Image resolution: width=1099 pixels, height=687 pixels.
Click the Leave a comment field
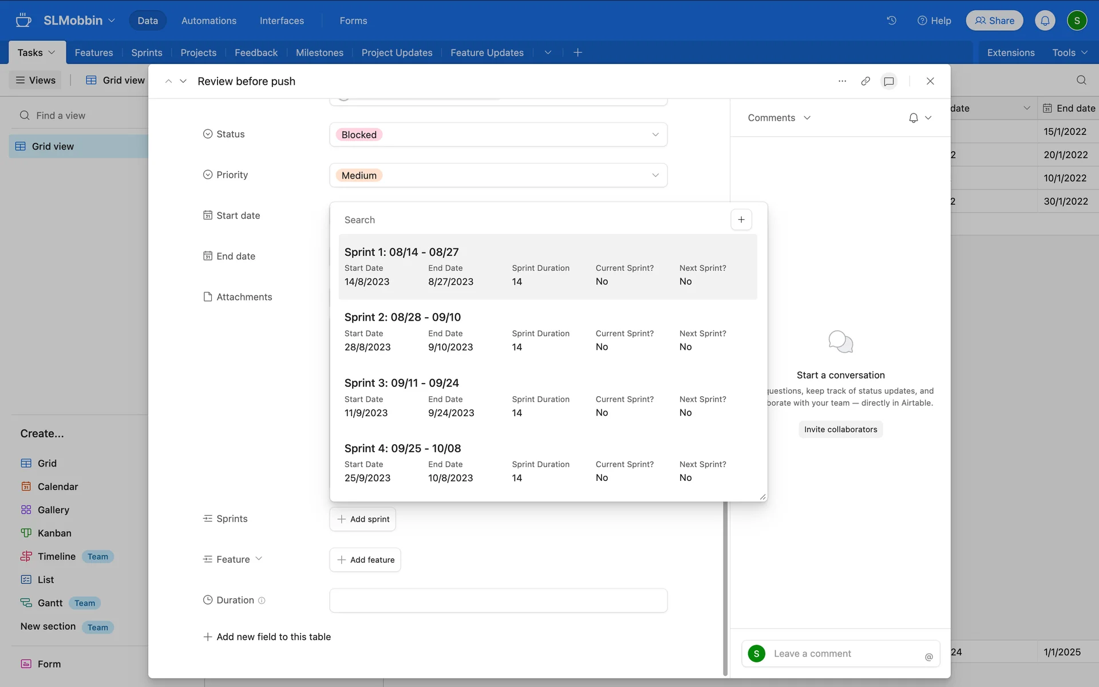coord(840,654)
